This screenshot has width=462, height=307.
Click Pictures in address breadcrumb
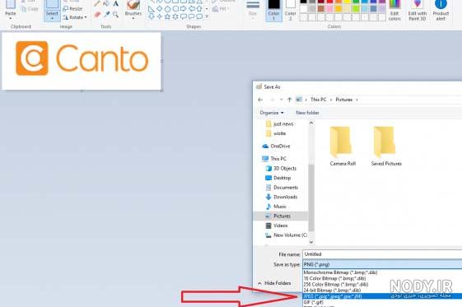click(x=344, y=100)
